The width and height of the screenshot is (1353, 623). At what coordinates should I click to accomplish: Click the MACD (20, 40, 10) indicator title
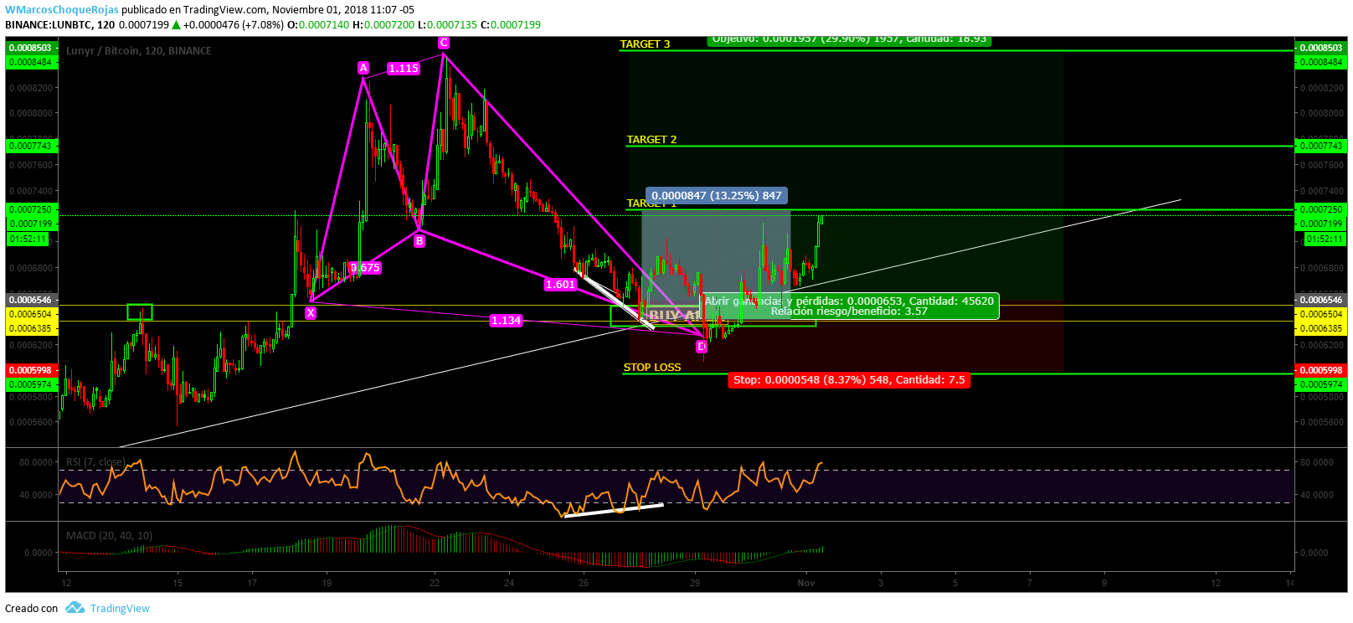[x=110, y=536]
